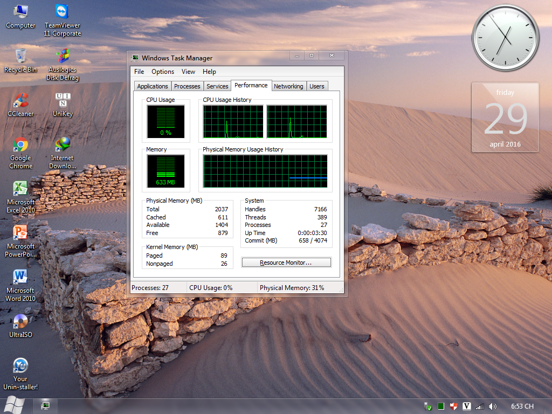This screenshot has width=552, height=414.
Task: Click the Memory 633 MB meter
Action: 165,171
